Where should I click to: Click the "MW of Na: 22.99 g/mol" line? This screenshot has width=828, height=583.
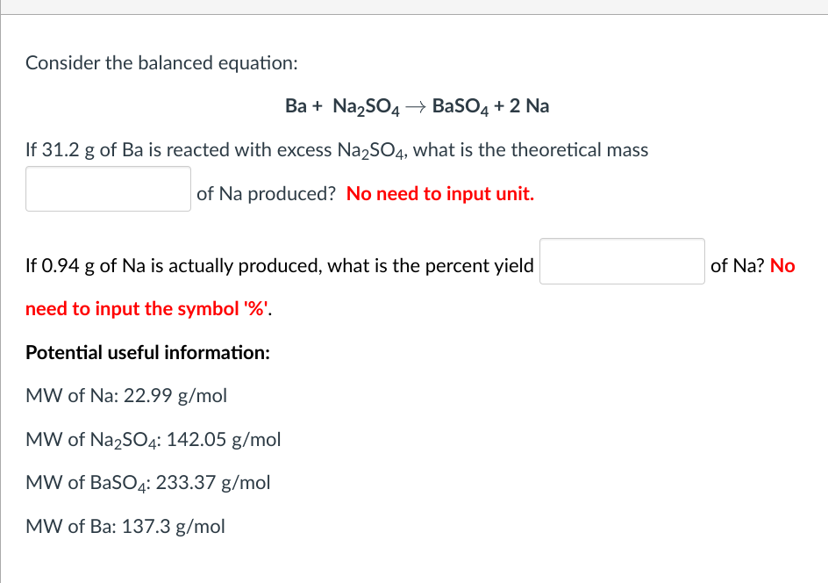coord(126,396)
